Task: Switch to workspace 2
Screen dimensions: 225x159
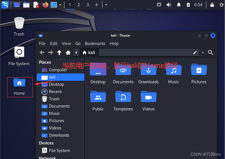Action: click(79, 5)
